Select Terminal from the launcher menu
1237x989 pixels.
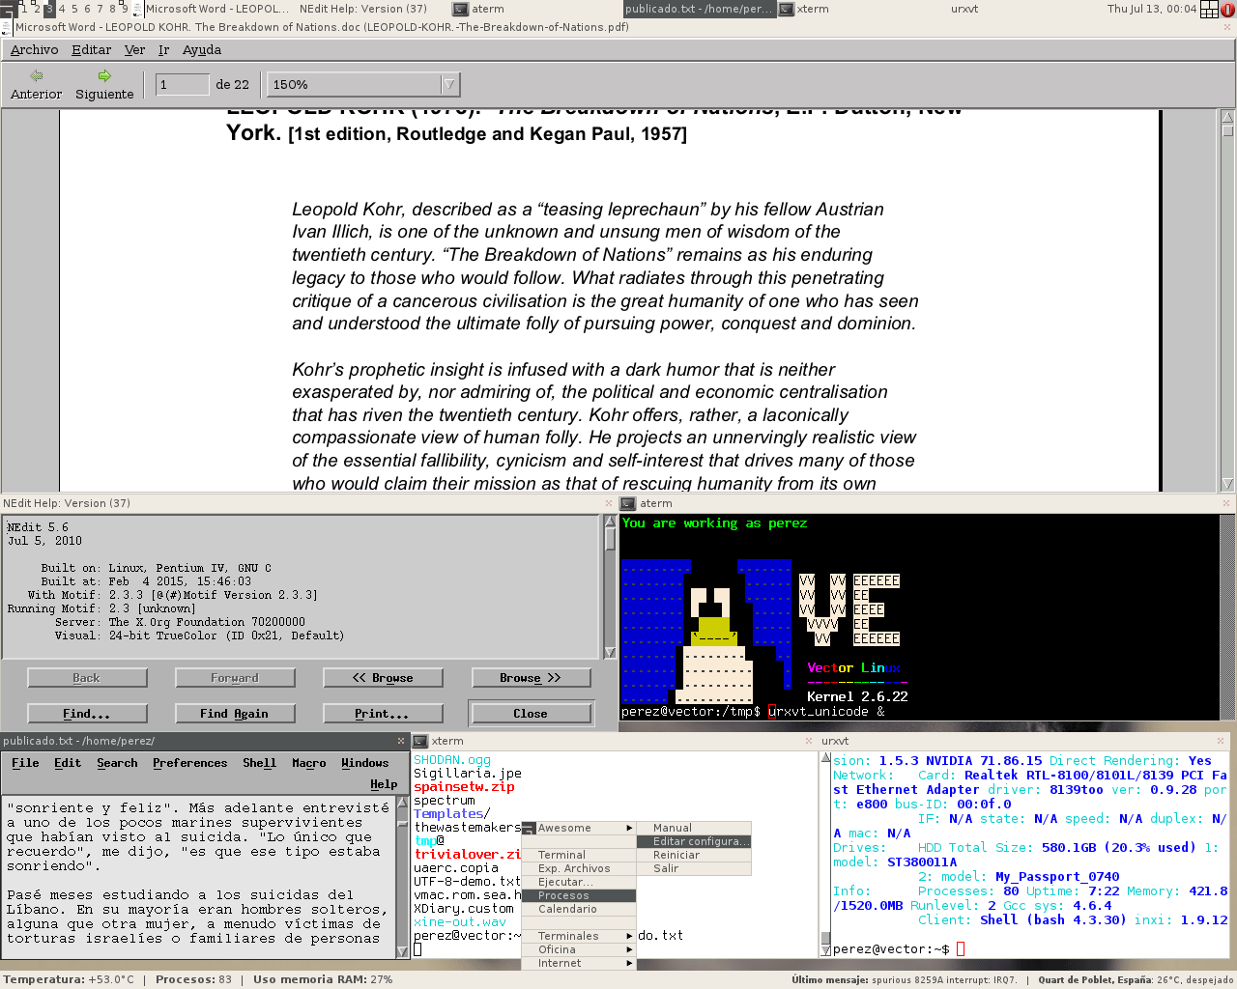point(579,856)
